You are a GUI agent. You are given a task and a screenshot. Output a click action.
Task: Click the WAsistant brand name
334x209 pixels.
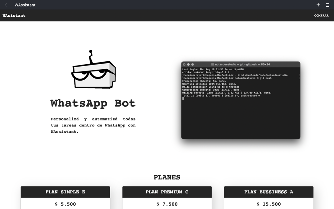pos(14,16)
